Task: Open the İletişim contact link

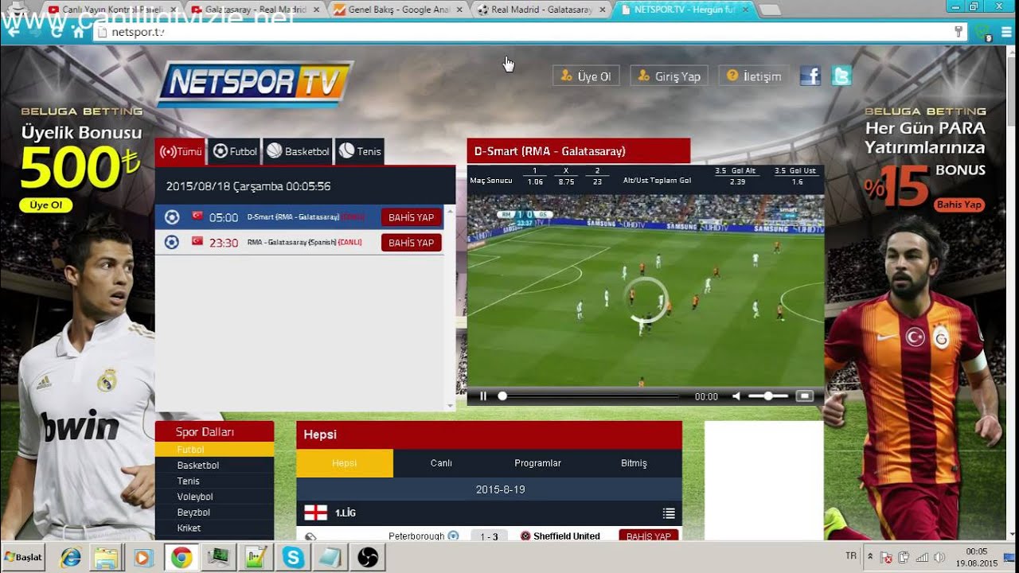Action: (x=754, y=76)
